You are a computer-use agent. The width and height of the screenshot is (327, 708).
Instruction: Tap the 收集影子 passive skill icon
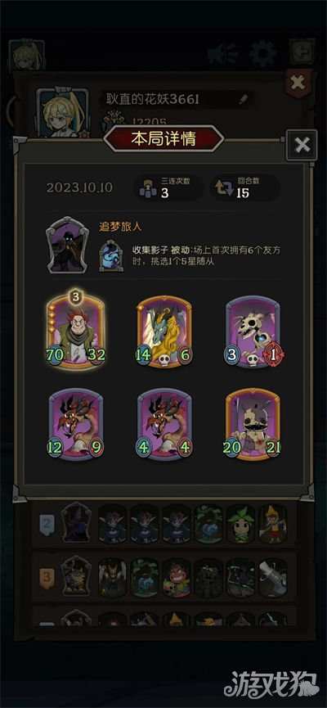[110, 255]
